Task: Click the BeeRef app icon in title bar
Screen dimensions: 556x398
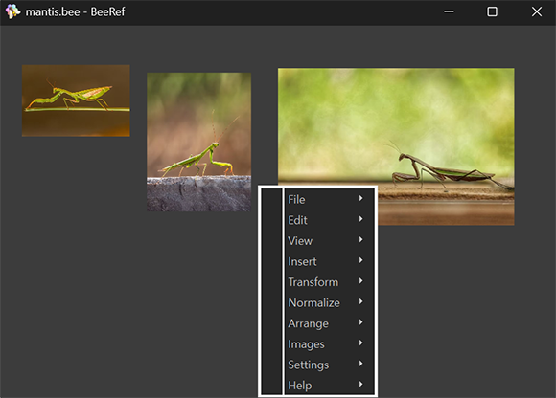Action: pyautogui.click(x=12, y=11)
